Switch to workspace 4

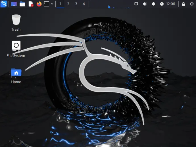click(84, 4)
